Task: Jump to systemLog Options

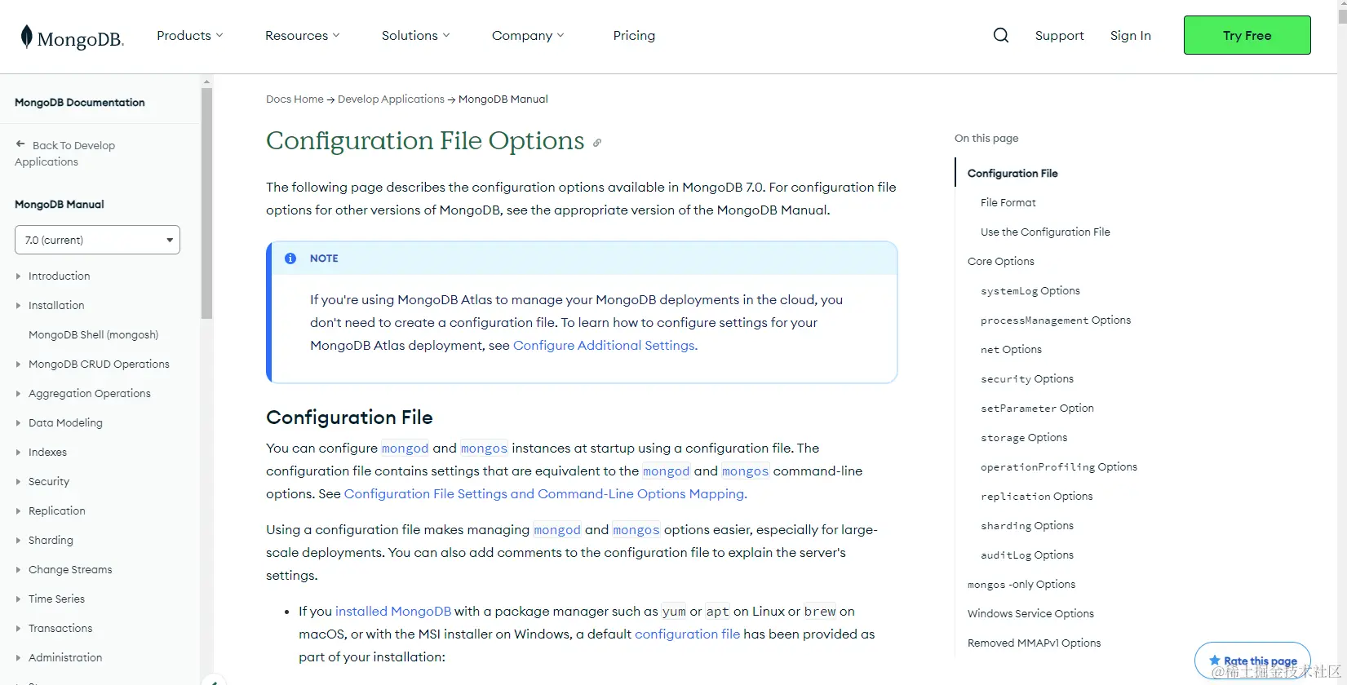Action: 1030,290
